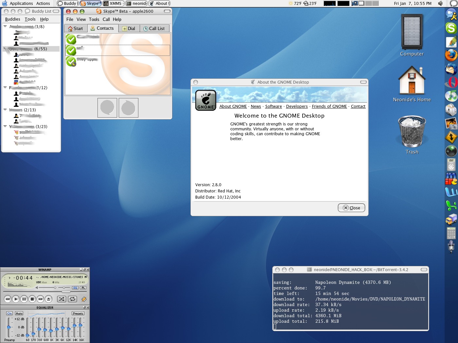Skip to next track in Winamp
458x343 pixels.
[x=40, y=299]
